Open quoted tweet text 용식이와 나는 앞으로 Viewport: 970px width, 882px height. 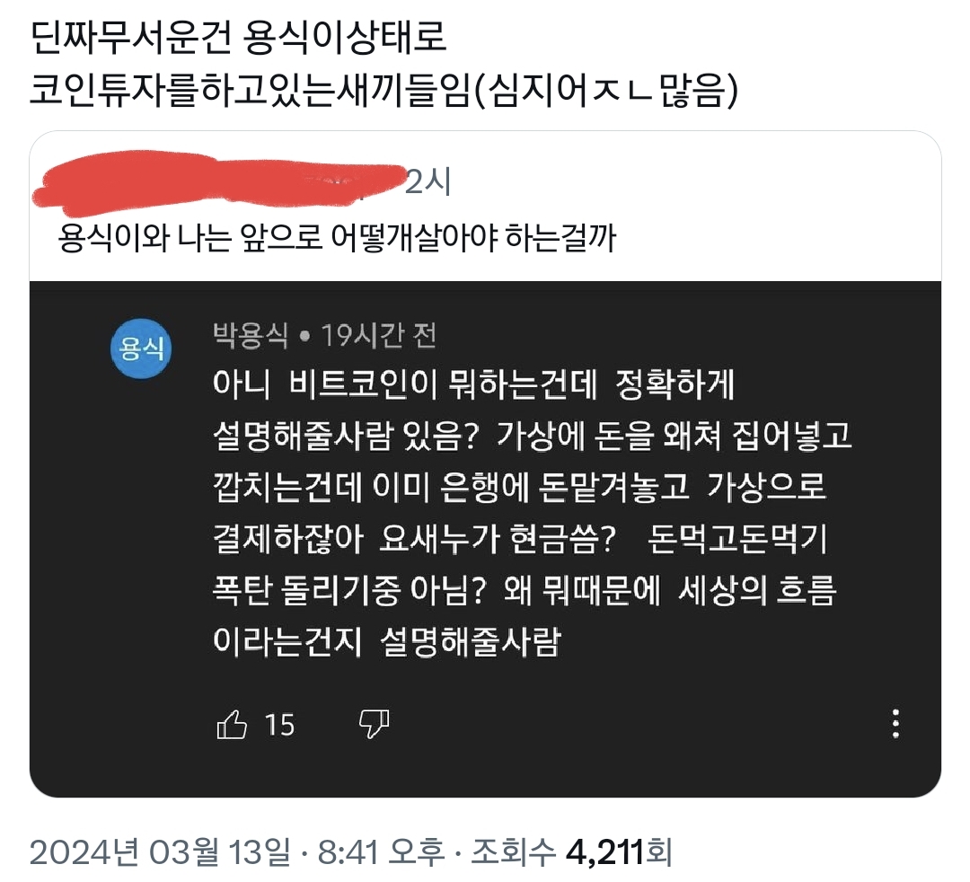[337, 238]
